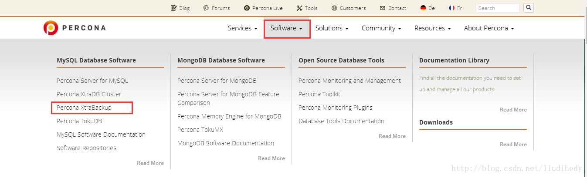Select Percona Server for MySQL
Screen dimensions: 587x177
click(92, 81)
